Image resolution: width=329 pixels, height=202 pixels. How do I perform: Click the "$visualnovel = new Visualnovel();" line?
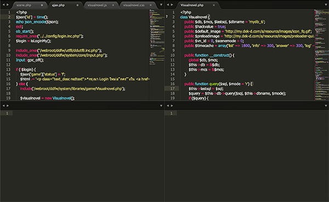(x=47, y=99)
